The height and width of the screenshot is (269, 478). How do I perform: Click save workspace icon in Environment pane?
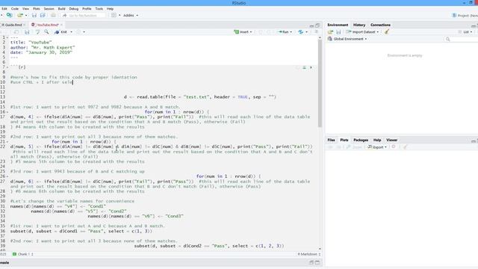click(x=338, y=32)
